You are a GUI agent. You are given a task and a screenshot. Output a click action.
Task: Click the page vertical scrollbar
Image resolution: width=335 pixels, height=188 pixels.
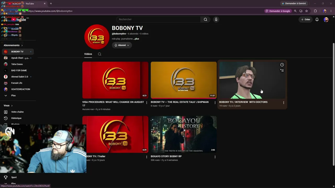pyautogui.click(x=333, y=104)
